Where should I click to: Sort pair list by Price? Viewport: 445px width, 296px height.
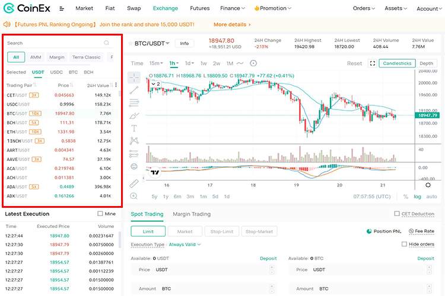click(65, 85)
